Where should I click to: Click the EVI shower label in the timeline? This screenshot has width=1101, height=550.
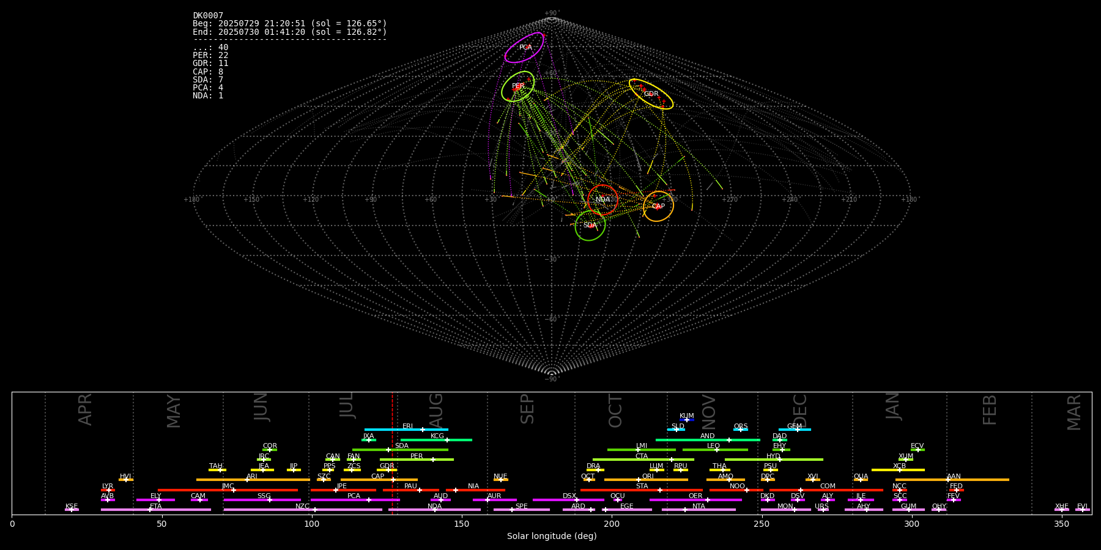pyautogui.click(x=1082, y=507)
